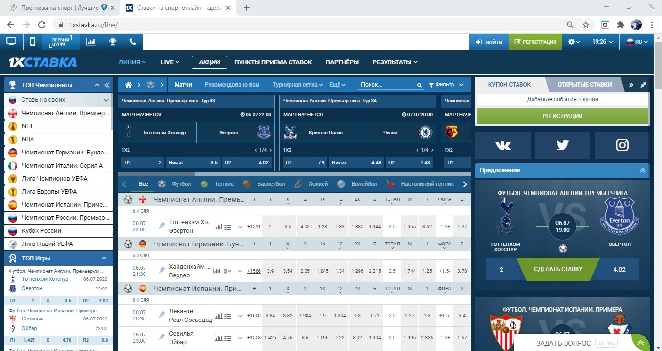Open VK social network page
662x351 pixels.
[x=503, y=145]
